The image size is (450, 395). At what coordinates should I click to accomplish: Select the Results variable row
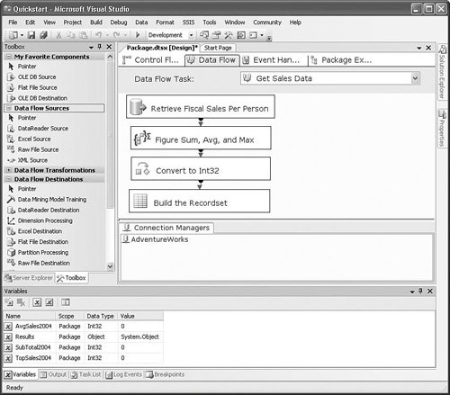[84, 337]
